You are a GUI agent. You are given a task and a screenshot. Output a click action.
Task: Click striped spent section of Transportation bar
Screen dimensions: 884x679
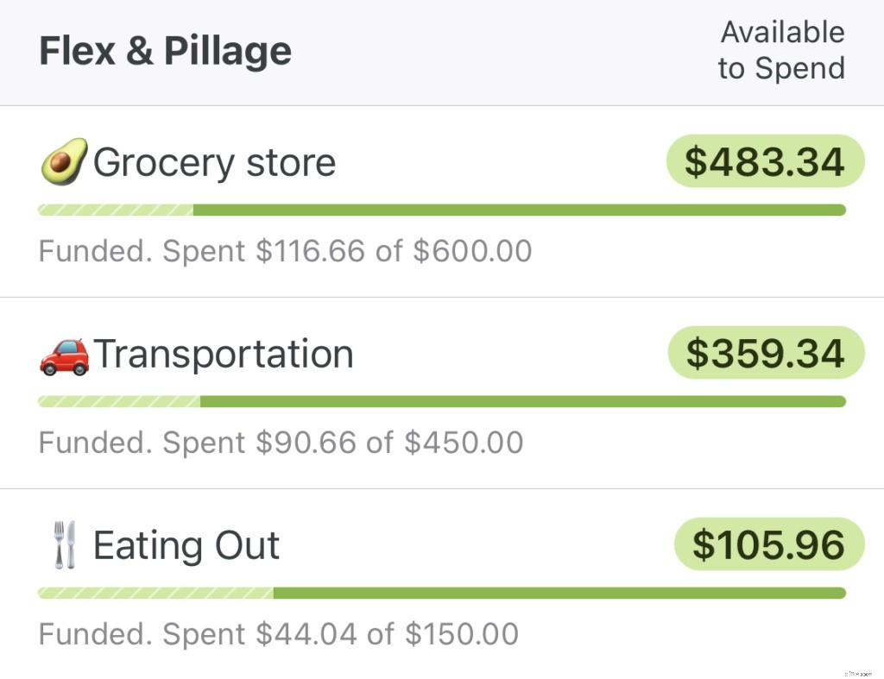click(x=119, y=401)
